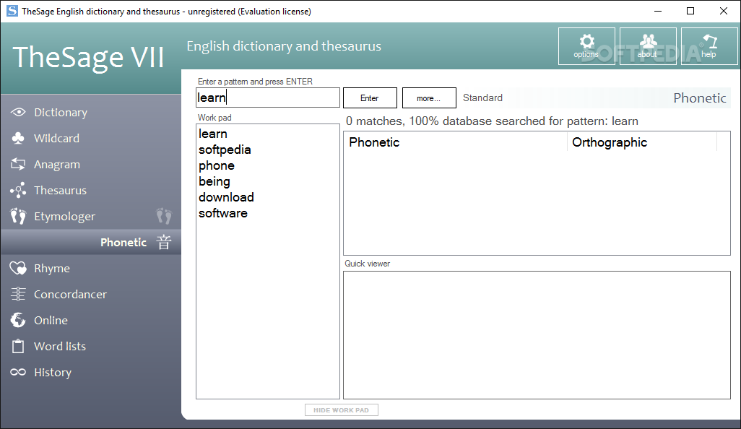Viewport: 741px width, 429px height.
Task: Click inside the Quick viewer pane
Action: tap(537, 335)
